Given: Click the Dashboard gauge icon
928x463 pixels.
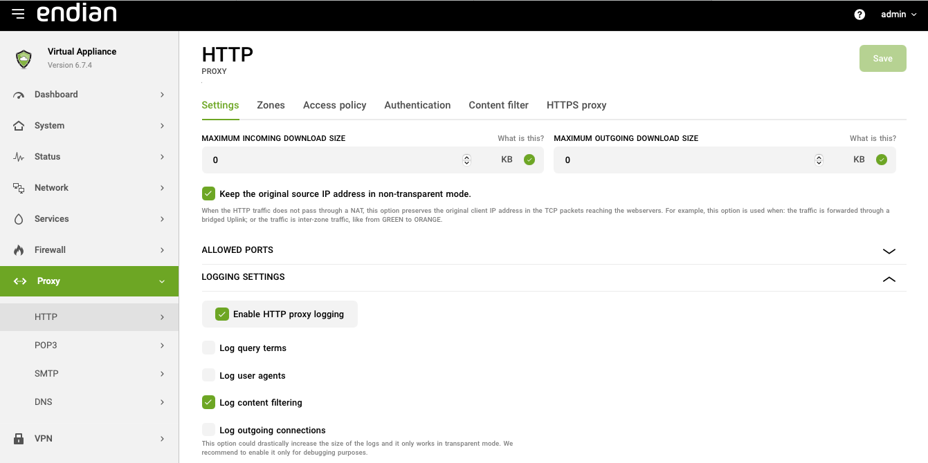Looking at the screenshot, I should (x=19, y=95).
